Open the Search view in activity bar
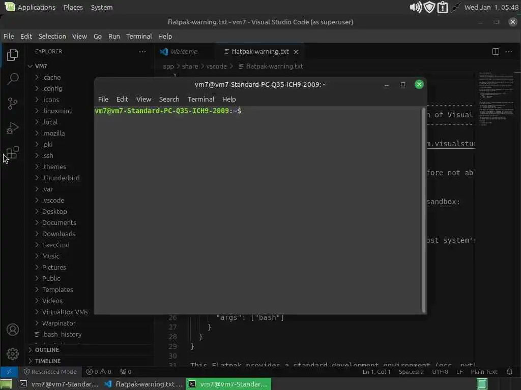Image resolution: width=521 pixels, height=390 pixels. [x=12, y=79]
